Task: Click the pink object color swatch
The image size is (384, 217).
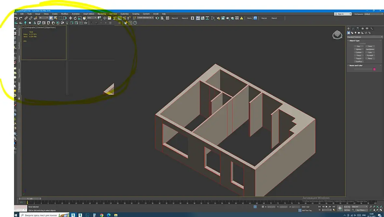Action: [374, 69]
